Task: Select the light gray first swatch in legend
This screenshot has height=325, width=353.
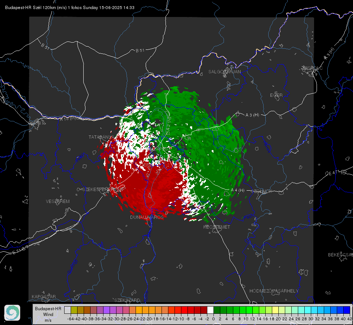Action: point(67,310)
